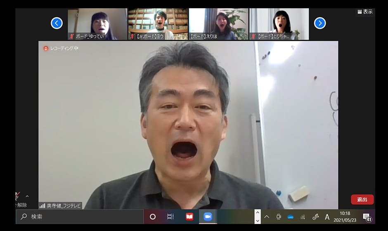Open the Wi-Fi network tray icon
This screenshot has height=231, width=388.
[x=303, y=217]
